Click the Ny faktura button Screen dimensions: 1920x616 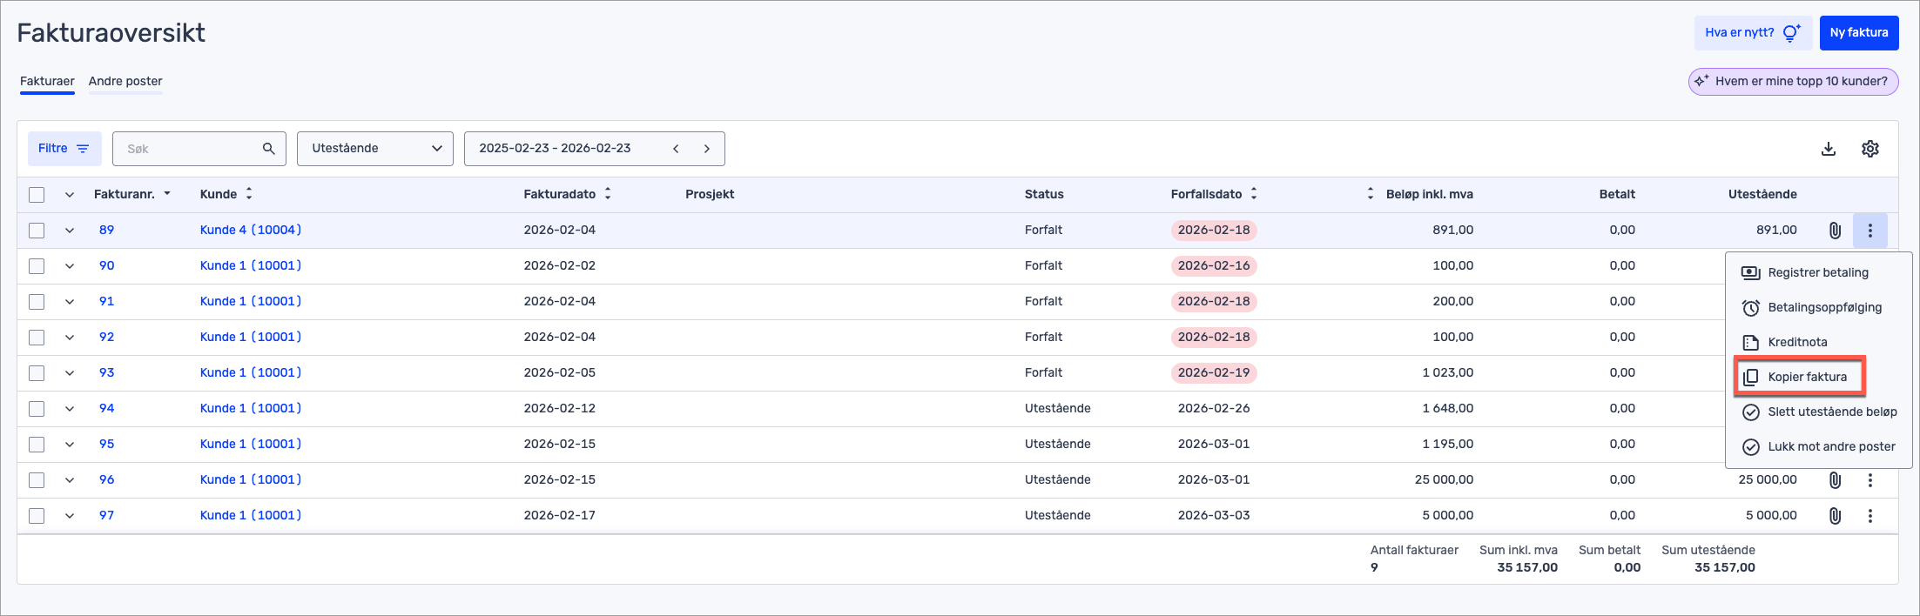[1858, 33]
